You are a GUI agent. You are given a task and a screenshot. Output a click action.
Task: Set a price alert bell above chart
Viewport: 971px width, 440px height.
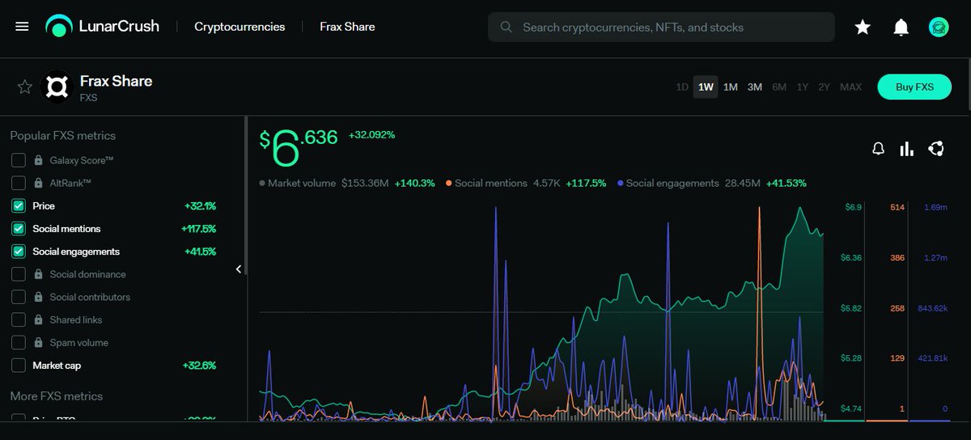point(878,149)
